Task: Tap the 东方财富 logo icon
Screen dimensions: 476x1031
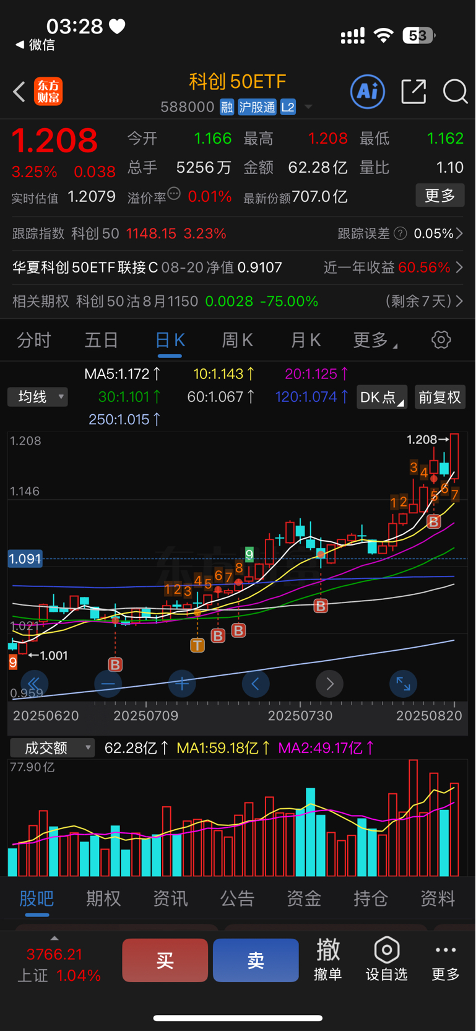Action: coord(48,92)
